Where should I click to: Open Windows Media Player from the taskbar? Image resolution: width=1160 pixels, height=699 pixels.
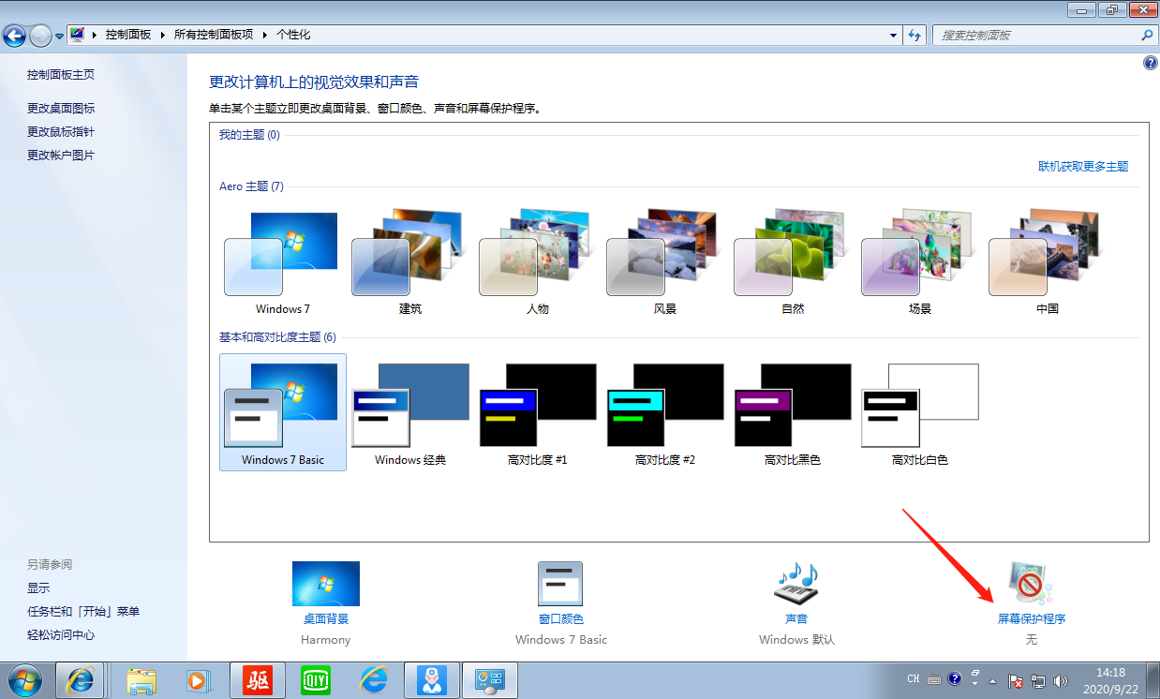tap(200, 680)
